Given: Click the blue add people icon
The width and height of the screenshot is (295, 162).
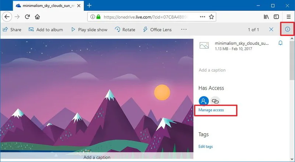Looking at the screenshot, I should coord(204,101).
